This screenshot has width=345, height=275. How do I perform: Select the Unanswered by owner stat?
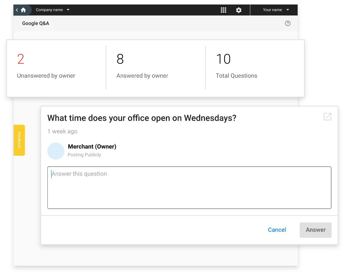click(46, 66)
